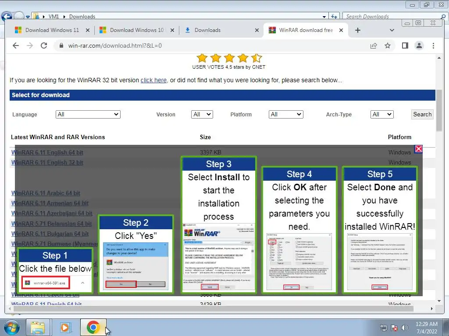449x336 pixels.
Task: Click the page scroll-up arrow
Action: (439, 58)
